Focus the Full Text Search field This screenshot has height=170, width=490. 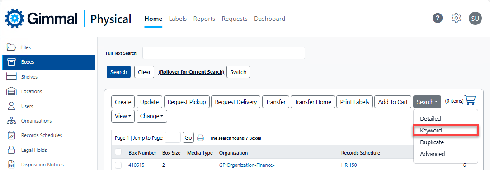tap(224, 53)
